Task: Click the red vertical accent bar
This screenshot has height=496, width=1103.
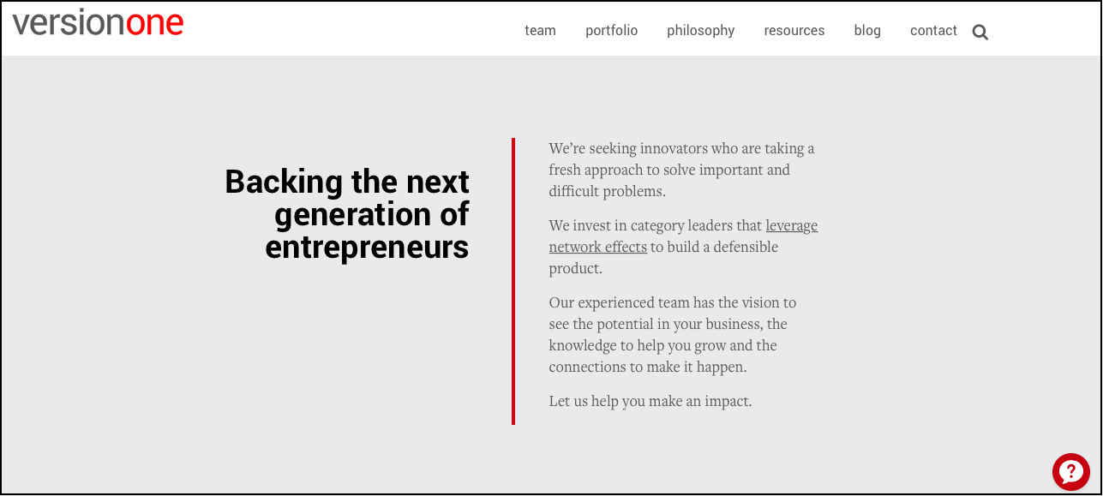Action: pos(513,281)
